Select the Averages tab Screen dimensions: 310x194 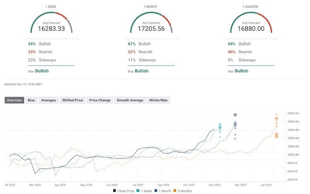[x=48, y=100]
